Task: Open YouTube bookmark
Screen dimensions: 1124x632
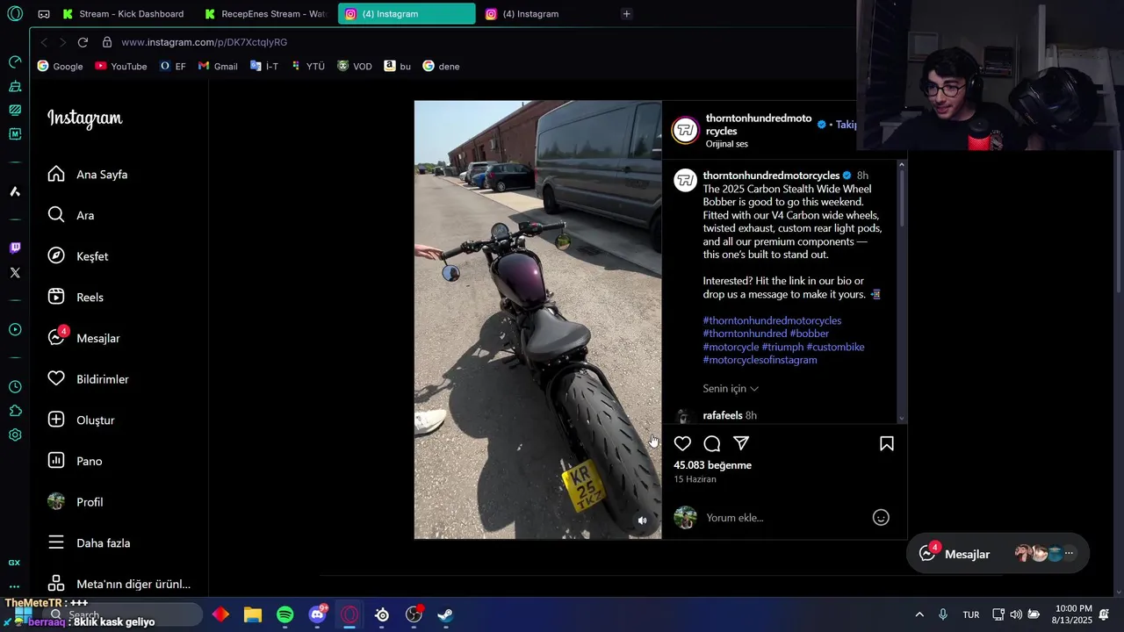Action: coord(121,66)
